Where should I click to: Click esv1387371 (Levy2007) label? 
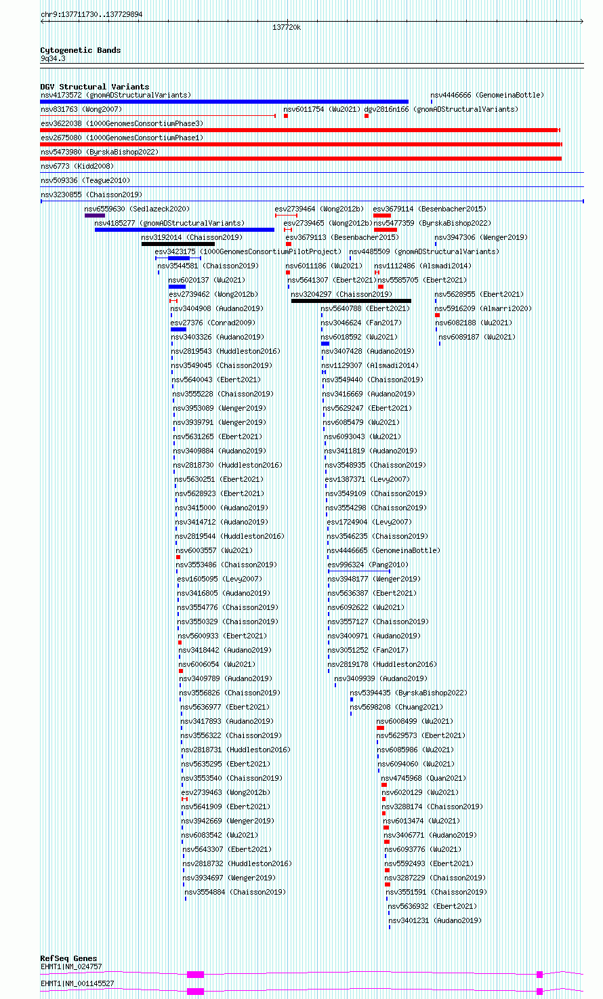[x=367, y=480]
